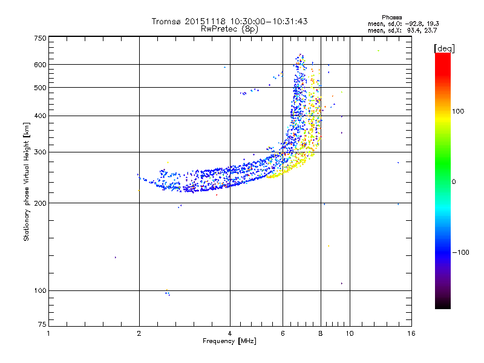The image size is (484, 363).
Task: Click the x-axis '6' tick label
Action: click(283, 333)
